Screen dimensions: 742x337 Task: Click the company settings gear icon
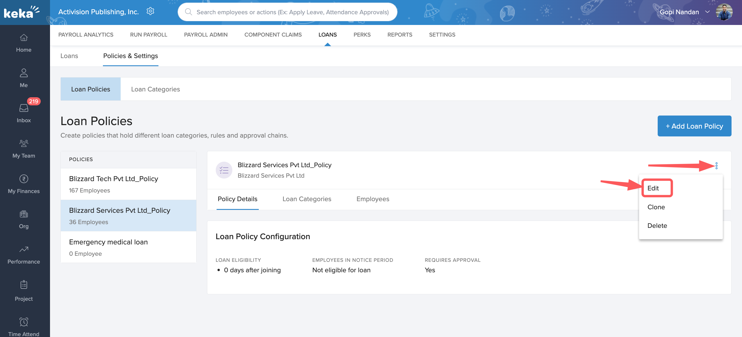point(150,12)
